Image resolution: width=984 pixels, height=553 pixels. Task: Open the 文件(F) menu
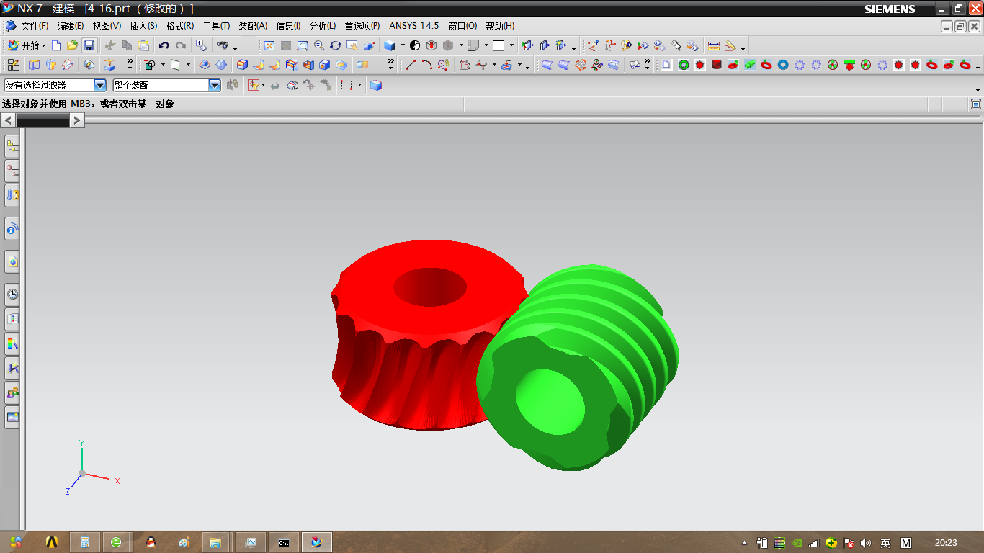33,26
